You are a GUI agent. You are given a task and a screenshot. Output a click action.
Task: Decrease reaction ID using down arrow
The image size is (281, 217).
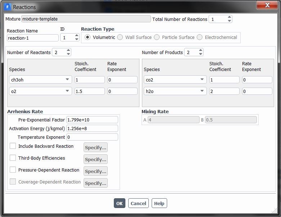pos(76,39)
